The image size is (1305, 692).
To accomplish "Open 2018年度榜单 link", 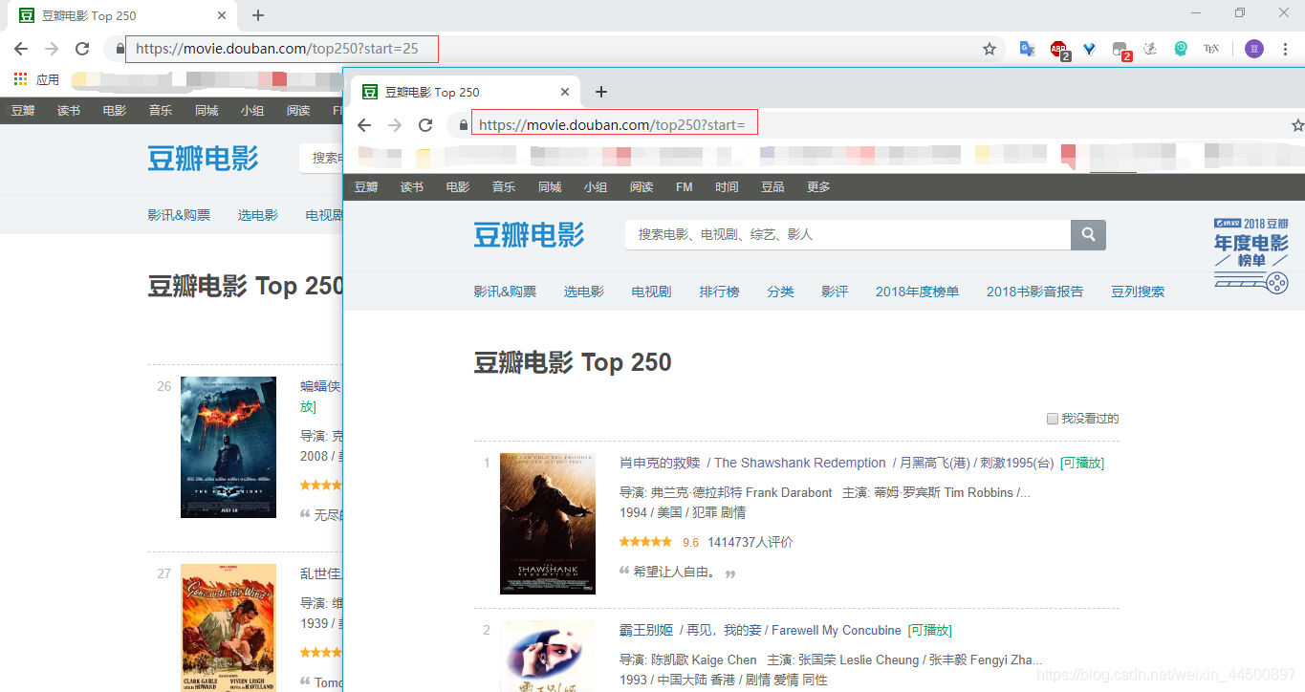I will pyautogui.click(x=917, y=292).
